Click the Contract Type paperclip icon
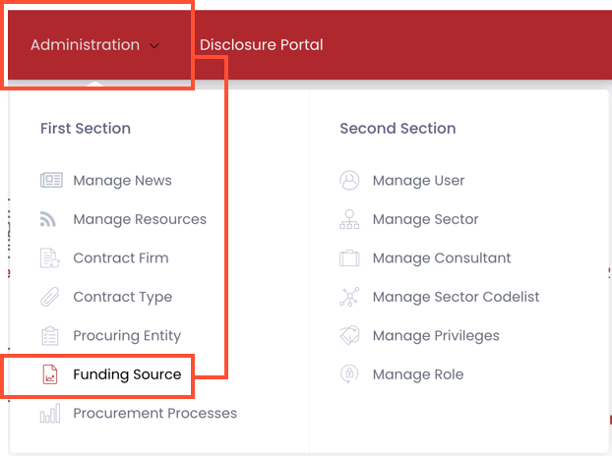The height and width of the screenshot is (456, 612). (x=50, y=297)
